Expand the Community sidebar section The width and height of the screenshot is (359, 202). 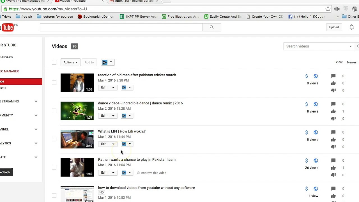36,115
